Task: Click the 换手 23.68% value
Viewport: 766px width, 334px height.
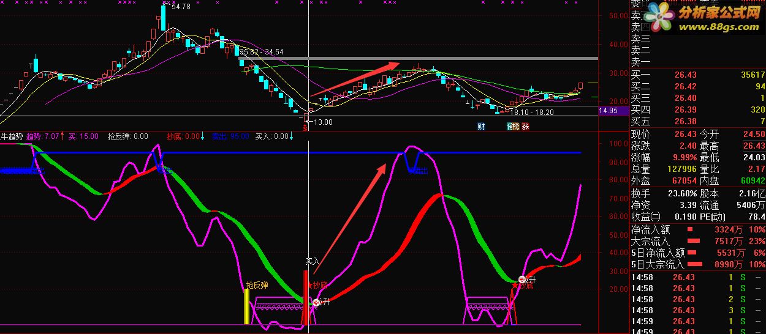Action: pyautogui.click(x=681, y=193)
